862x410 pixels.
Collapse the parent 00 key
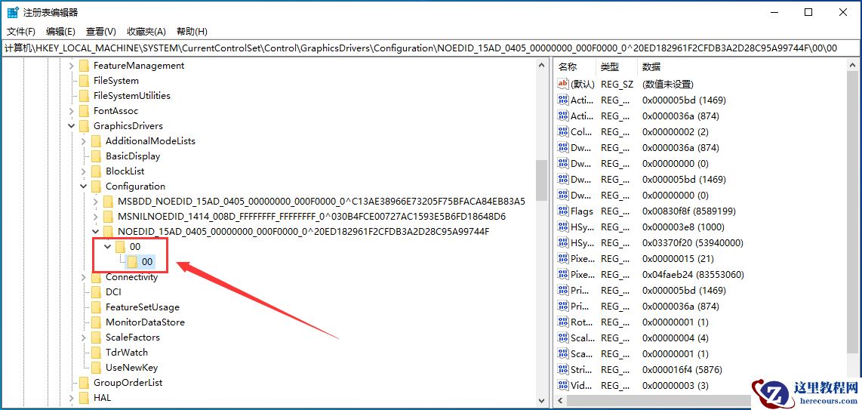(x=108, y=247)
